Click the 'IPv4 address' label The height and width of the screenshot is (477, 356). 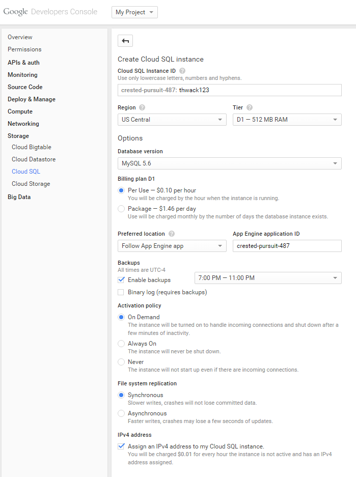pyautogui.click(x=134, y=435)
